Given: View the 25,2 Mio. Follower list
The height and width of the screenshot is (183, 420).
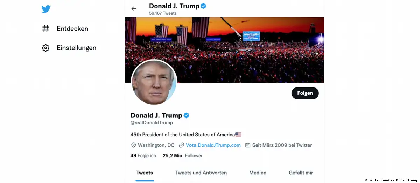Looking at the screenshot, I should click(x=182, y=155).
